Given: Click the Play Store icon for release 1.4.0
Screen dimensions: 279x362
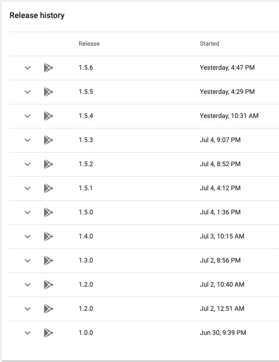Looking at the screenshot, I should pos(49,236).
